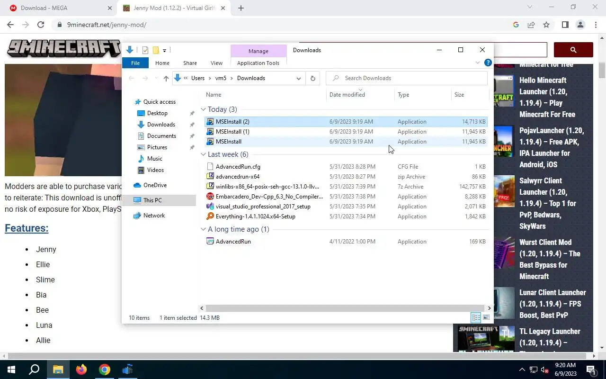Open File Explorer help icon
The image size is (606, 379).
point(488,63)
